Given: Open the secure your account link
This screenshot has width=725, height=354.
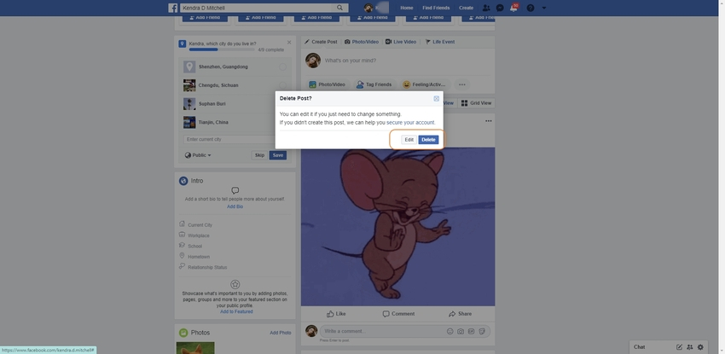Looking at the screenshot, I should 410,123.
